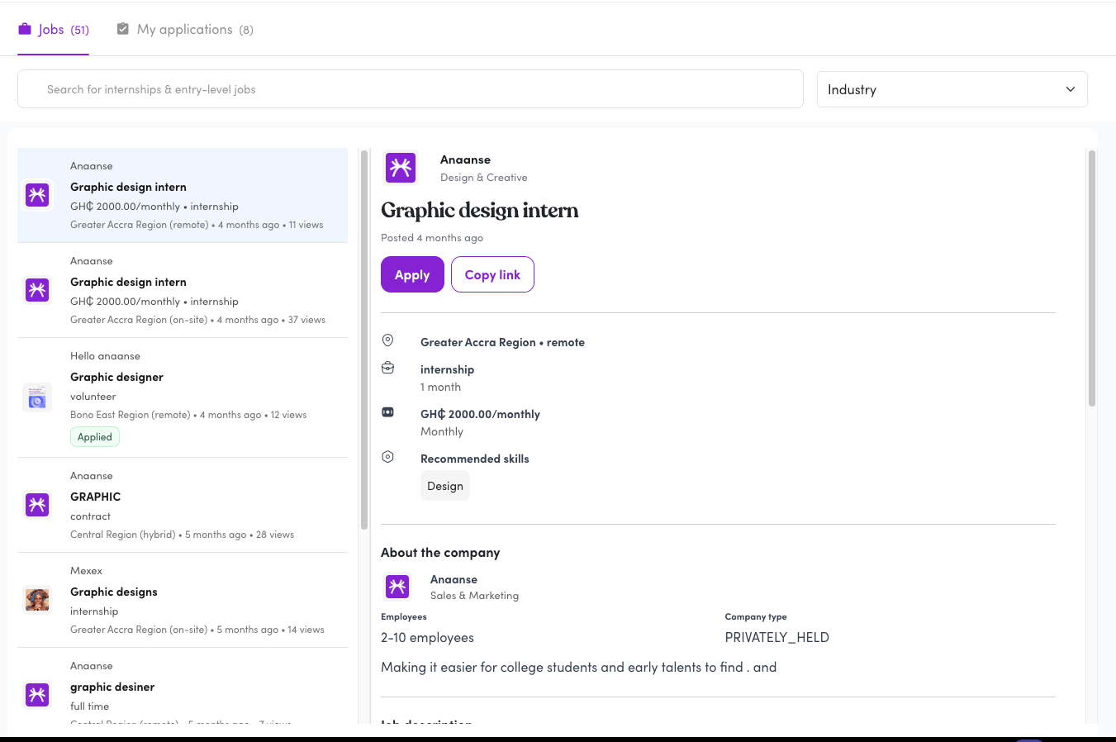Screen dimensions: 1116x742
Task: Click briefcase icon beside internship detail
Action: 387,368
